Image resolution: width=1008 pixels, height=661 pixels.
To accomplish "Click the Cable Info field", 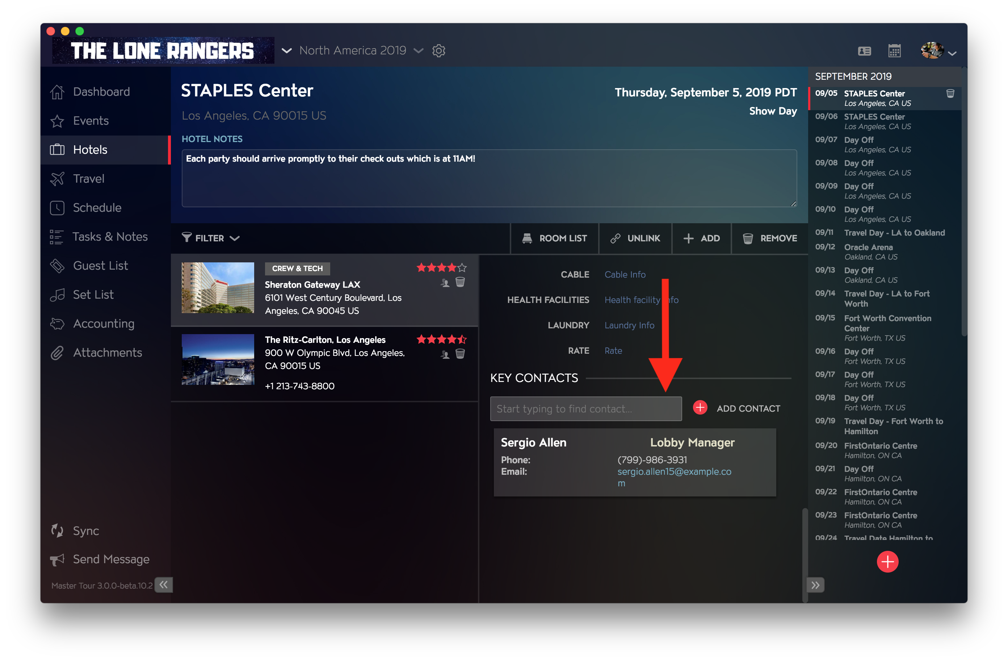I will point(625,275).
